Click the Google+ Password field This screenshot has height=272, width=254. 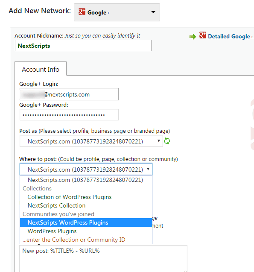coord(69,115)
